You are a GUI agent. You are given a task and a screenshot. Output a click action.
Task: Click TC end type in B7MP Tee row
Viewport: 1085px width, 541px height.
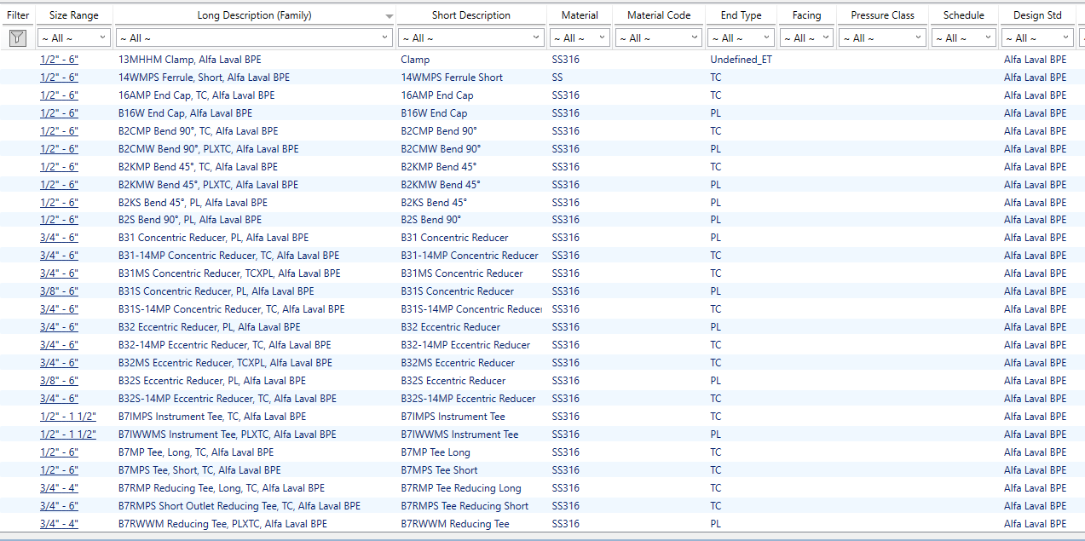(716, 452)
